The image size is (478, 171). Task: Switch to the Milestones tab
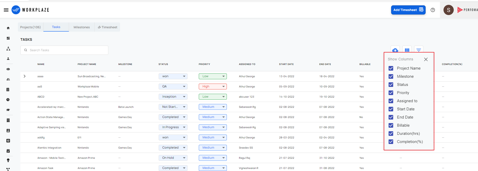[82, 27]
